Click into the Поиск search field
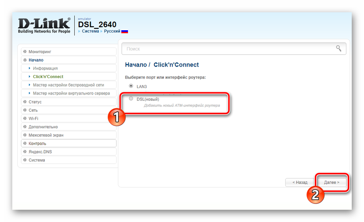The height and width of the screenshot is (222, 364). [234, 49]
